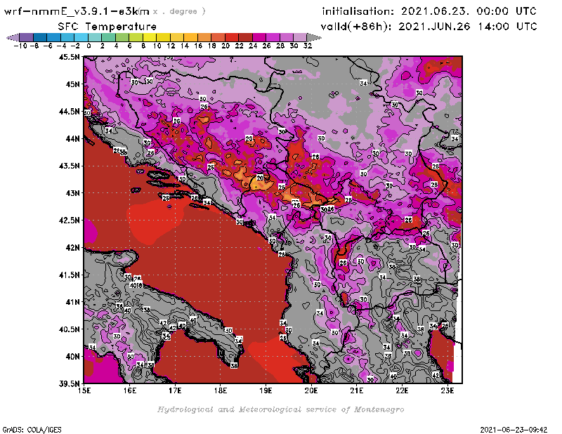Click the 18E longitude label
This screenshot has height=434, width=562.
click(221, 390)
